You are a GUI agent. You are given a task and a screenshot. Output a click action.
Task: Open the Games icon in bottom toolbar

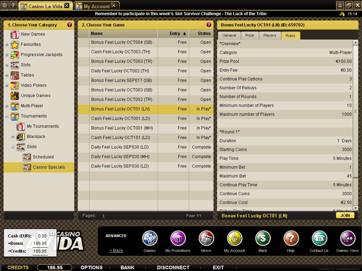pyautogui.click(x=150, y=239)
